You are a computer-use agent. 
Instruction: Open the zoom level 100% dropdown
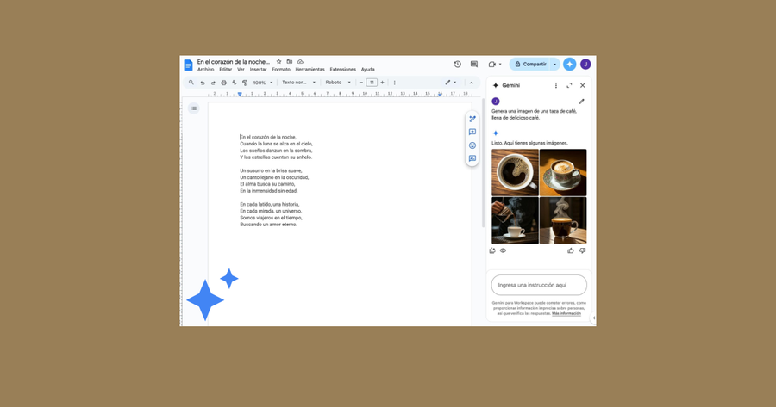[x=263, y=83]
